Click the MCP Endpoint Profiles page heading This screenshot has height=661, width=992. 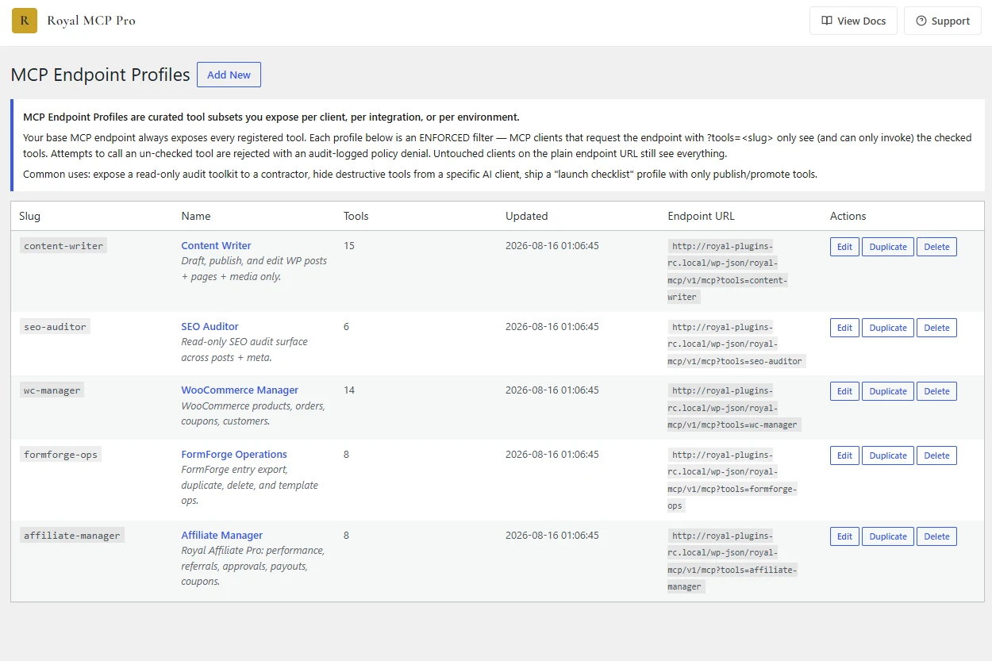(101, 75)
